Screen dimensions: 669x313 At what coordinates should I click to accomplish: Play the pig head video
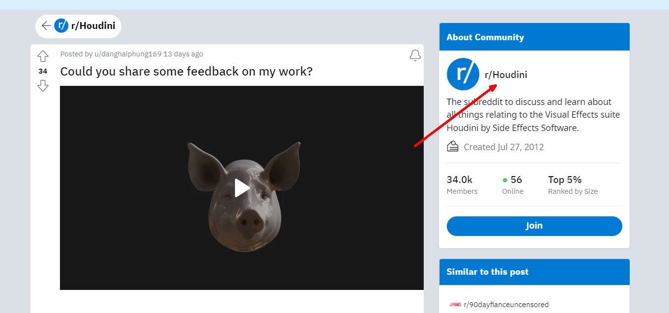click(241, 188)
